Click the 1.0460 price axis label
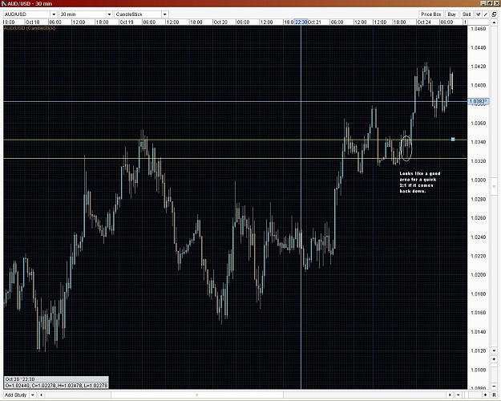This screenshot has width=501, height=401. [478, 29]
